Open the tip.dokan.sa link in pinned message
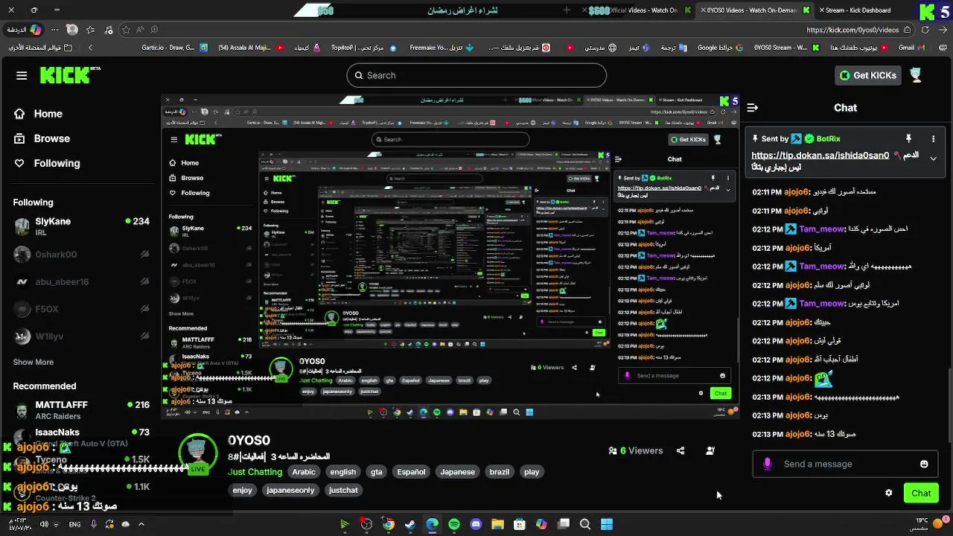The image size is (953, 536). point(820,156)
